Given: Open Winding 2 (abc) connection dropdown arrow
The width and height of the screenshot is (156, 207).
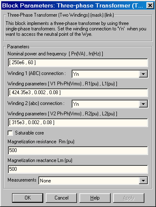Looking at the screenshot, I should click(143, 104).
